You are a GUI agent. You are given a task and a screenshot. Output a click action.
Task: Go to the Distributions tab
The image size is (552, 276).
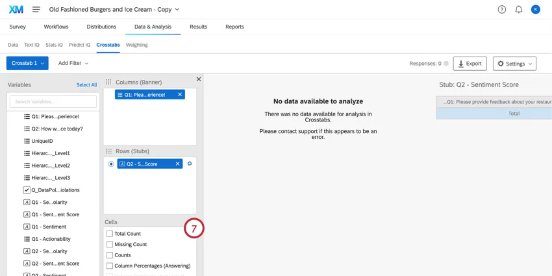(101, 27)
